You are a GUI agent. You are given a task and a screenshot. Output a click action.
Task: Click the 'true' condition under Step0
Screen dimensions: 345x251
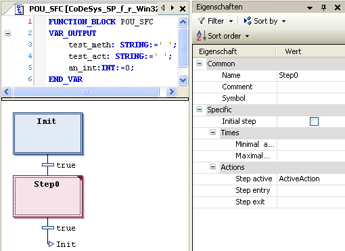point(66,228)
